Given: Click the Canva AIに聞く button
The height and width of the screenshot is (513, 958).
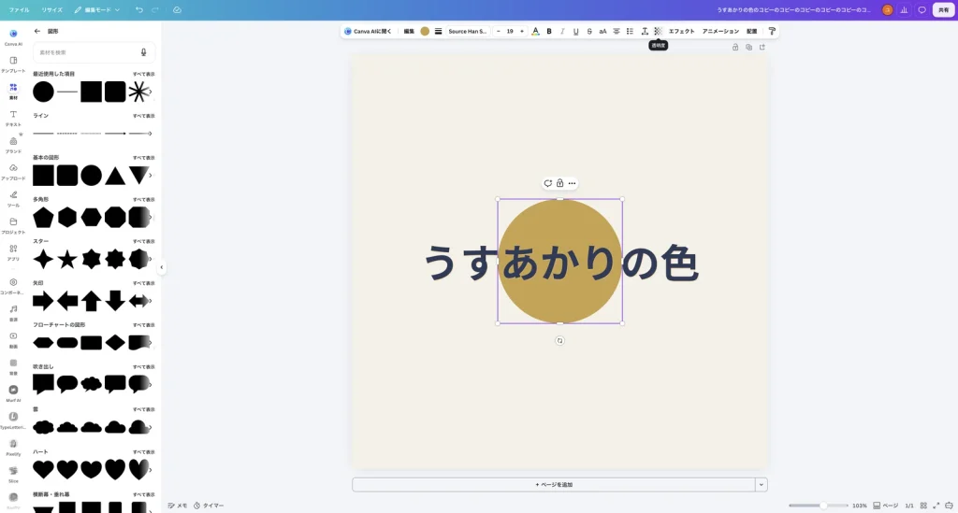Looking at the screenshot, I should click(368, 31).
